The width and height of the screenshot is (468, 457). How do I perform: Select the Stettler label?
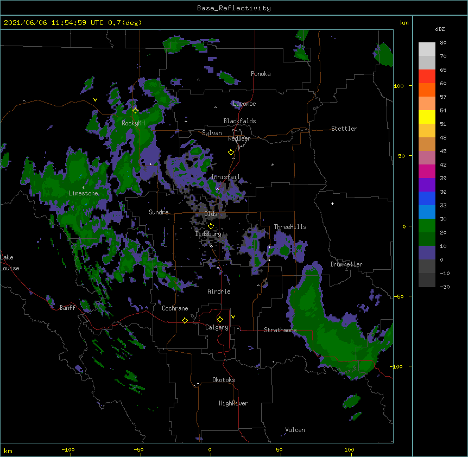344,129
